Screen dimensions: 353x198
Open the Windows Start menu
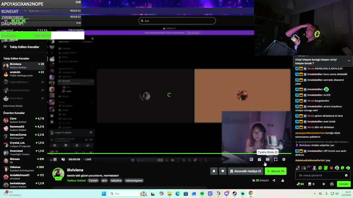pos(104,194)
